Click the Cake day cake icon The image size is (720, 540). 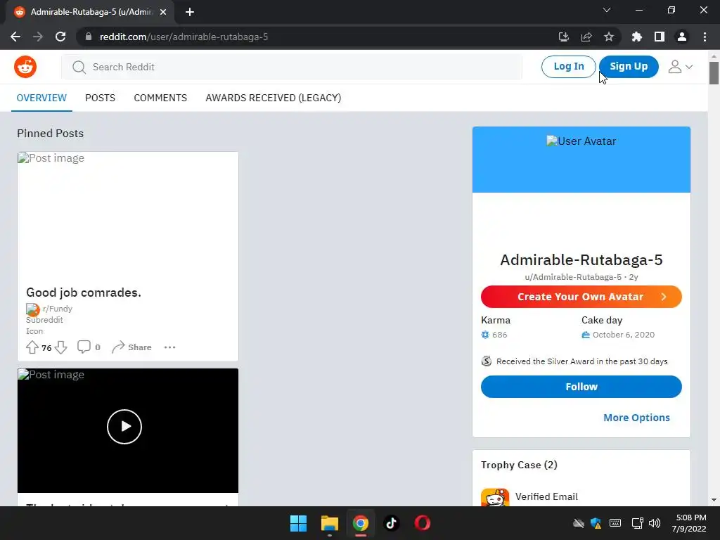[586, 335]
